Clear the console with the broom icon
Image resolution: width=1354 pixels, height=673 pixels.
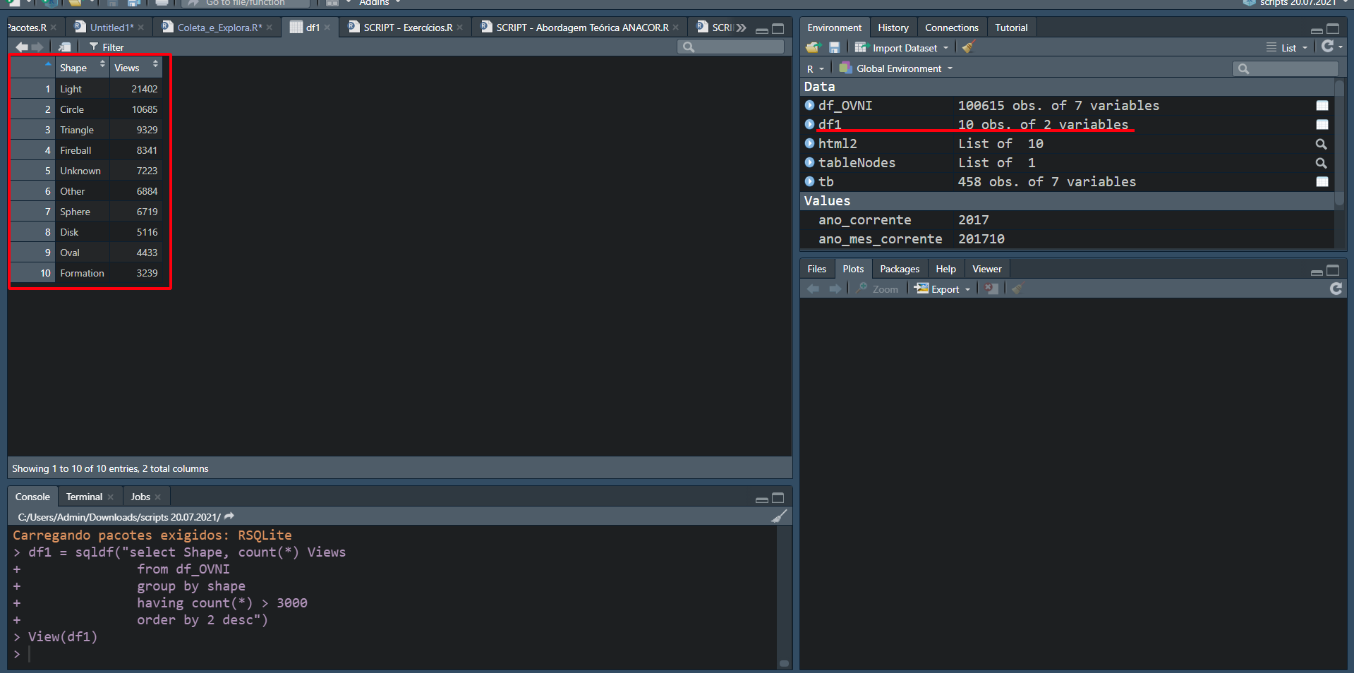point(779,516)
